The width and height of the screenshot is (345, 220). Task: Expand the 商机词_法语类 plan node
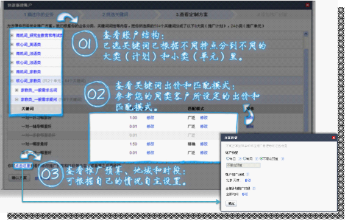(12, 53)
